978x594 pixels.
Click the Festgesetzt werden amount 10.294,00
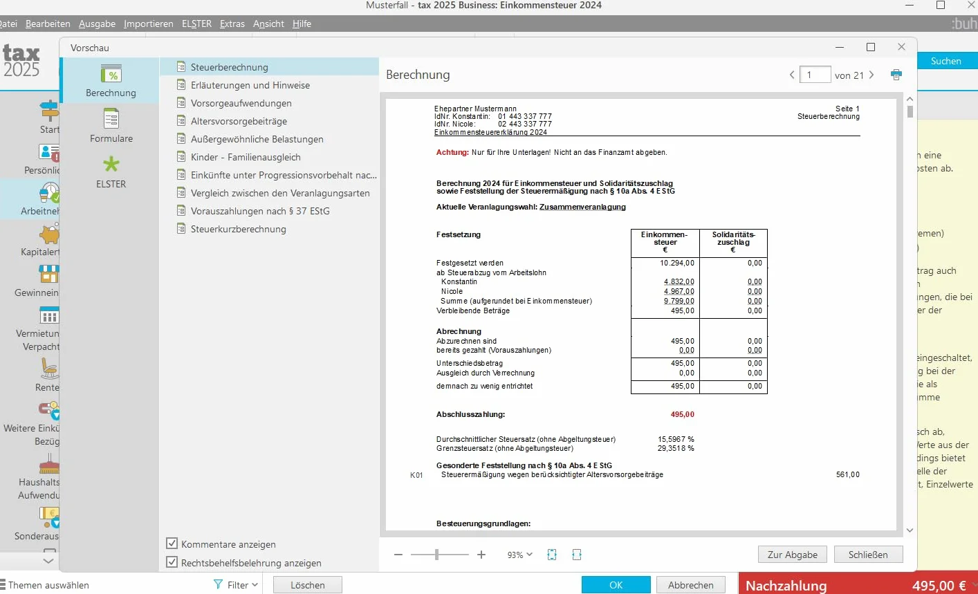tap(677, 263)
